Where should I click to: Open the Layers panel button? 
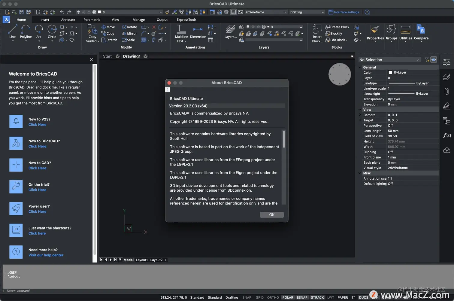click(x=231, y=32)
